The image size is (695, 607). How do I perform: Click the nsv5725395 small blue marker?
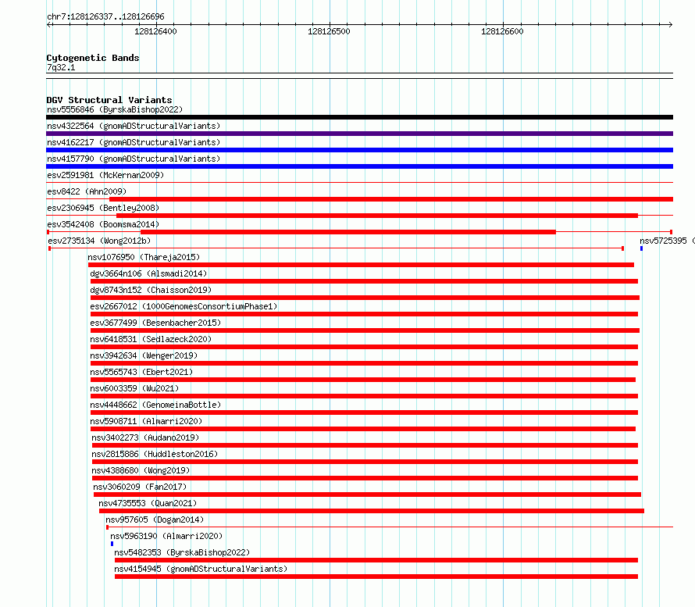641,248
